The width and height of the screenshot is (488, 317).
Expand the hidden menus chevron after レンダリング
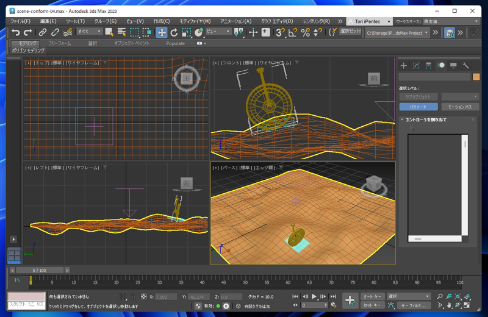point(340,21)
